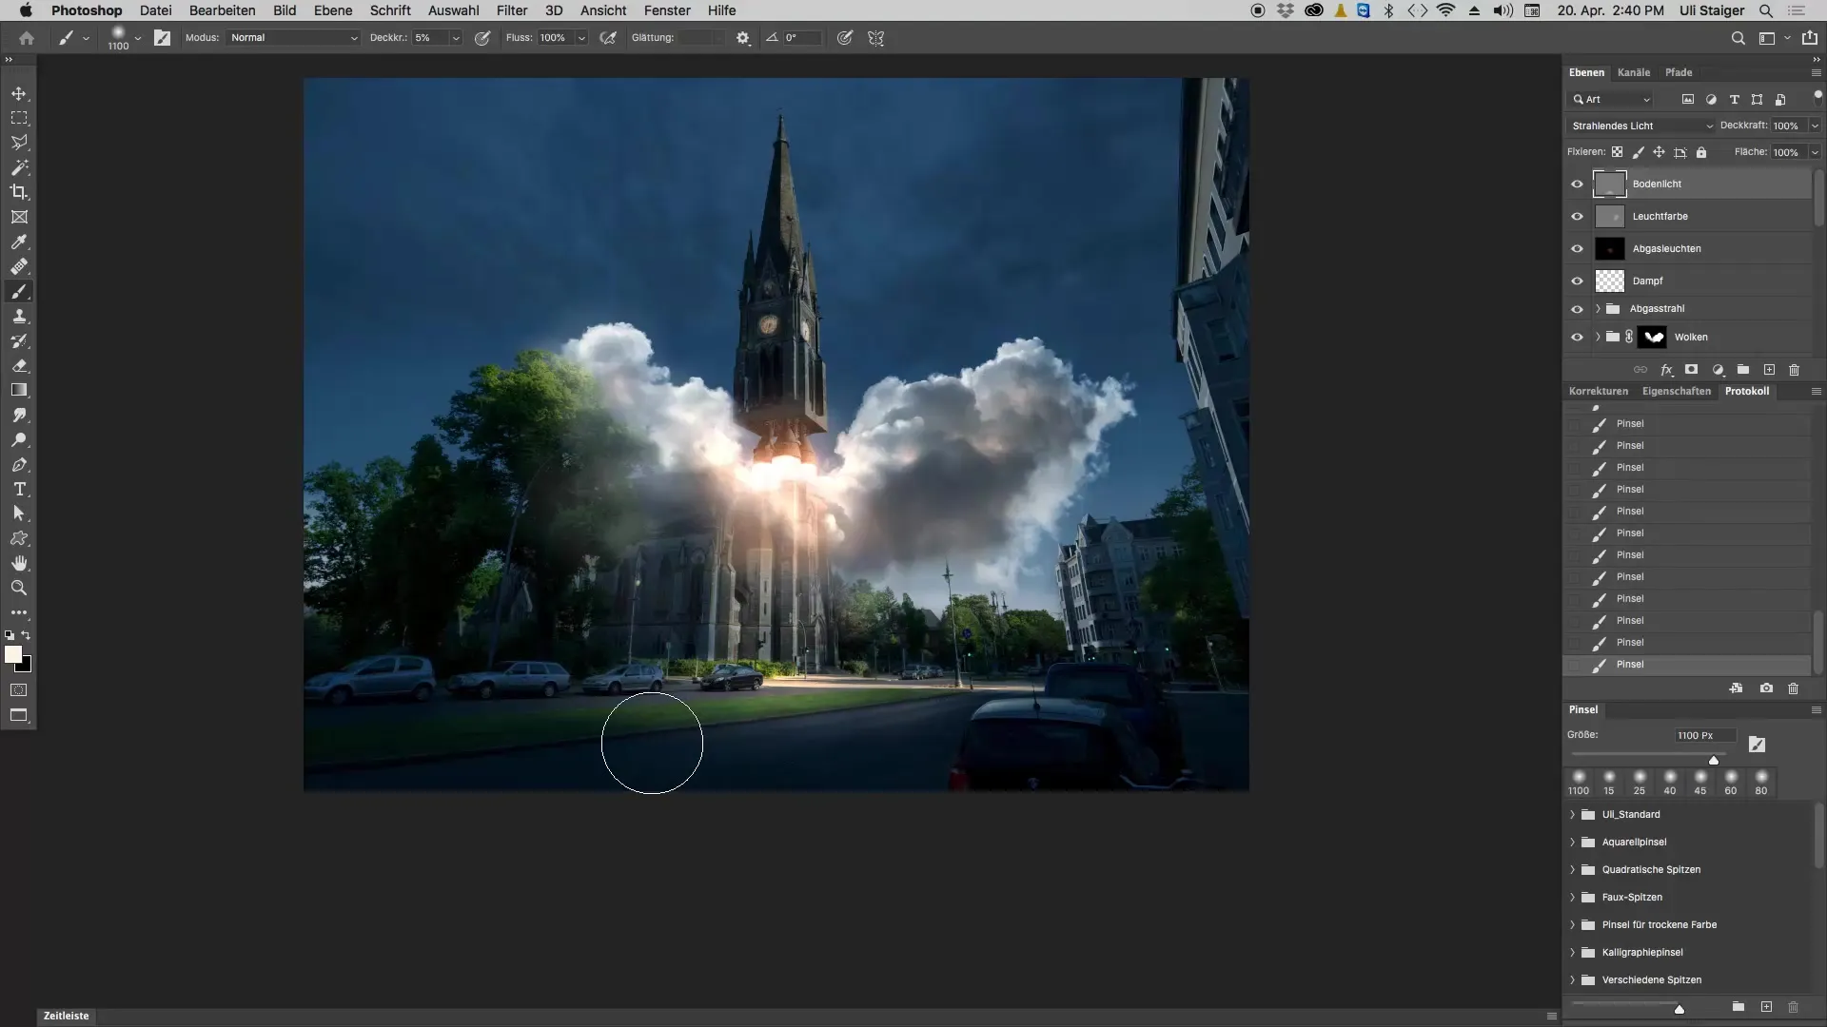This screenshot has width=1827, height=1027.
Task: Select the Crop tool
Action: 19,192
